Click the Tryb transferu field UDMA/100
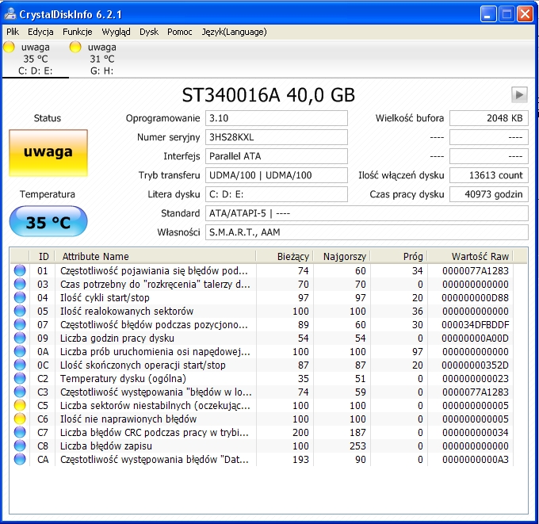 pyautogui.click(x=277, y=175)
